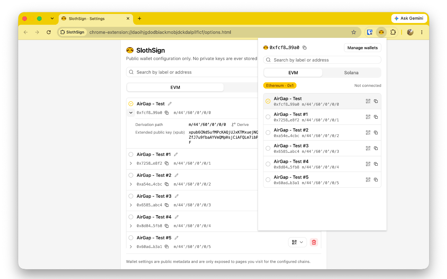Edit the AirGap - Test #1 label pencil
447x279 pixels.
176,154
